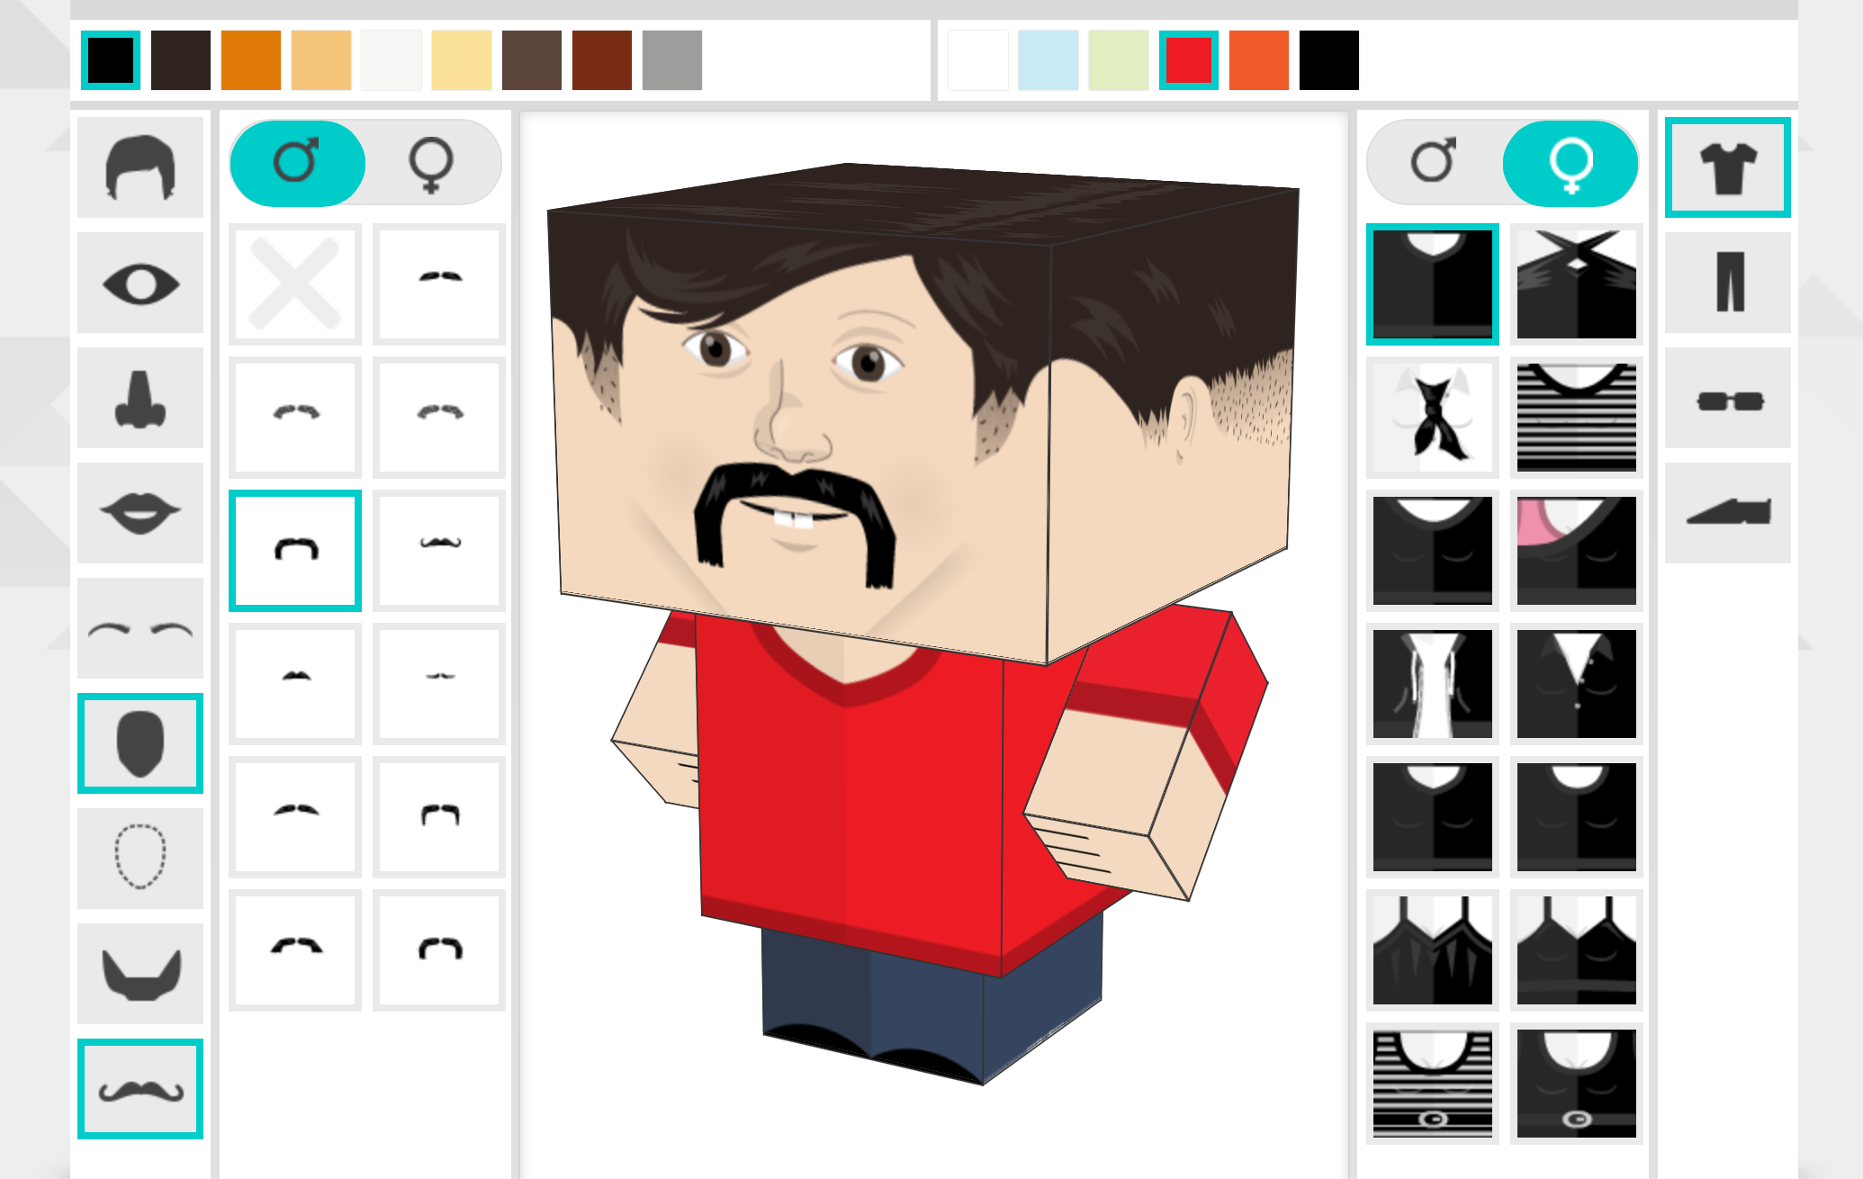1863x1179 pixels.
Task: Open the eyebrows category
Action: tap(140, 628)
